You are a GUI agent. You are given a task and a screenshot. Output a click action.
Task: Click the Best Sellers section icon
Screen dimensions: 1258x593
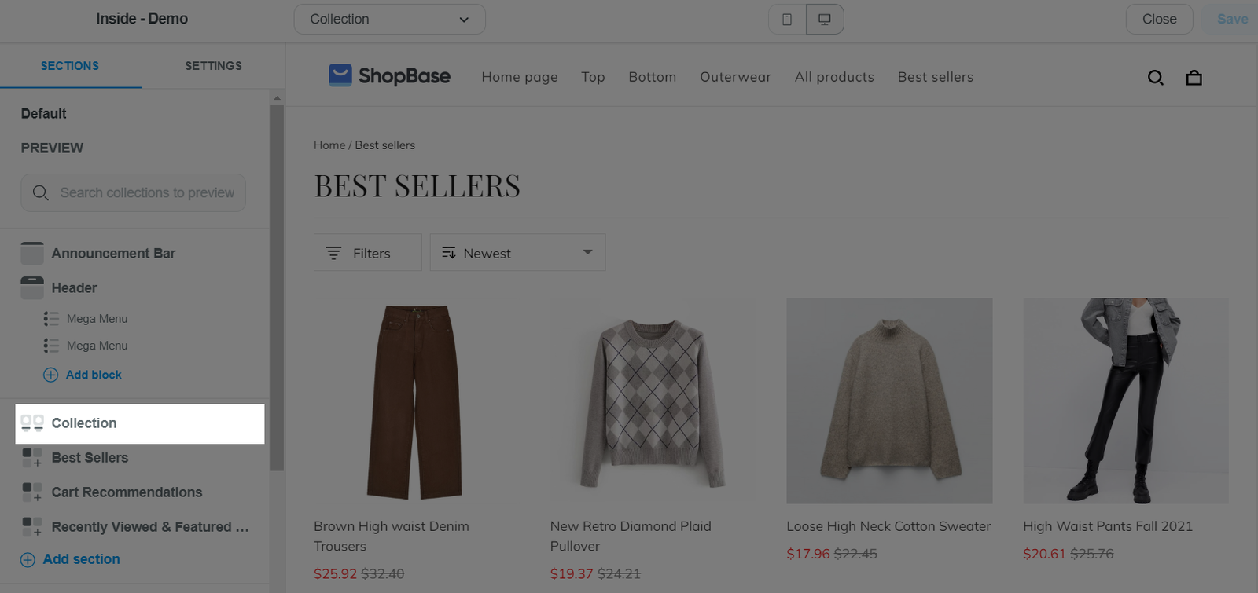point(32,458)
